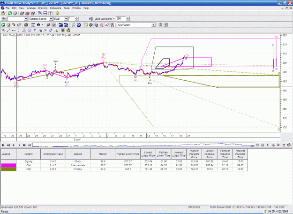Open the dropdown arrow beside the black circle icon
This screenshot has height=214, width=293.
click(42, 25)
